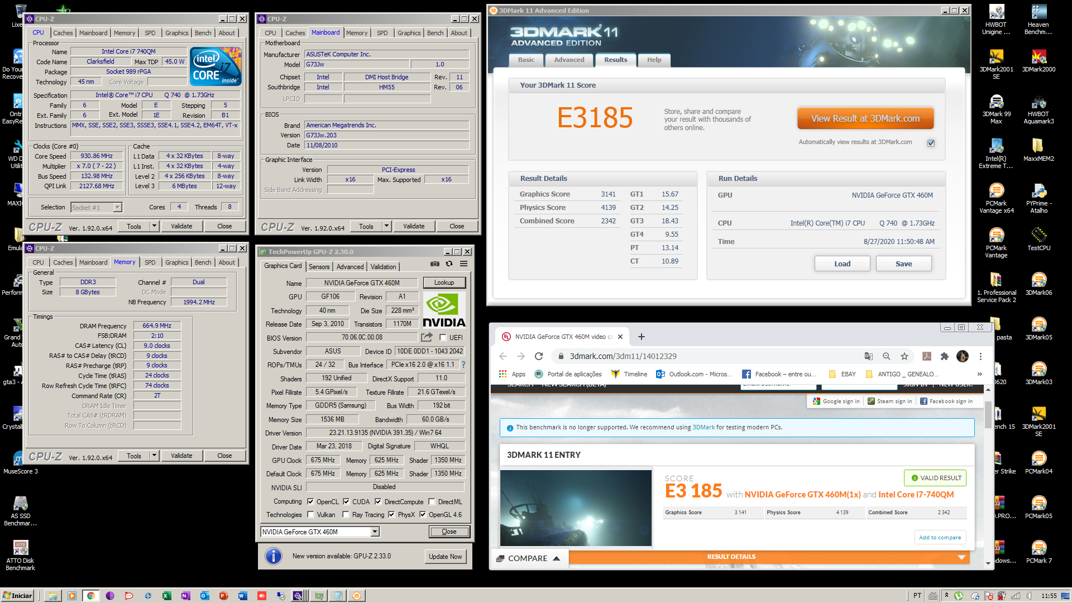Click the GPU-Z refresh icon
The width and height of the screenshot is (1072, 603).
(x=449, y=264)
